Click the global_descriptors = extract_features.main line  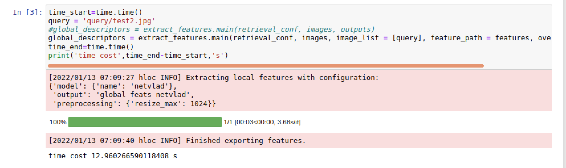[x=299, y=38]
